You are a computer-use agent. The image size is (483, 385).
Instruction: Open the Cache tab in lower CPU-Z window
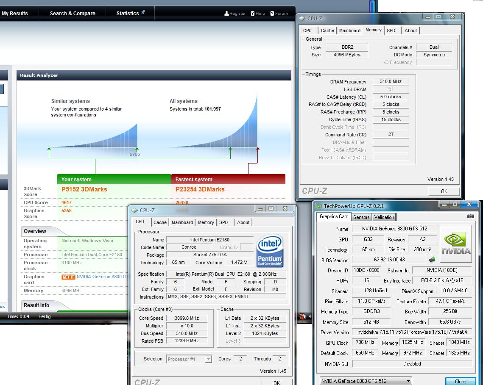click(160, 222)
